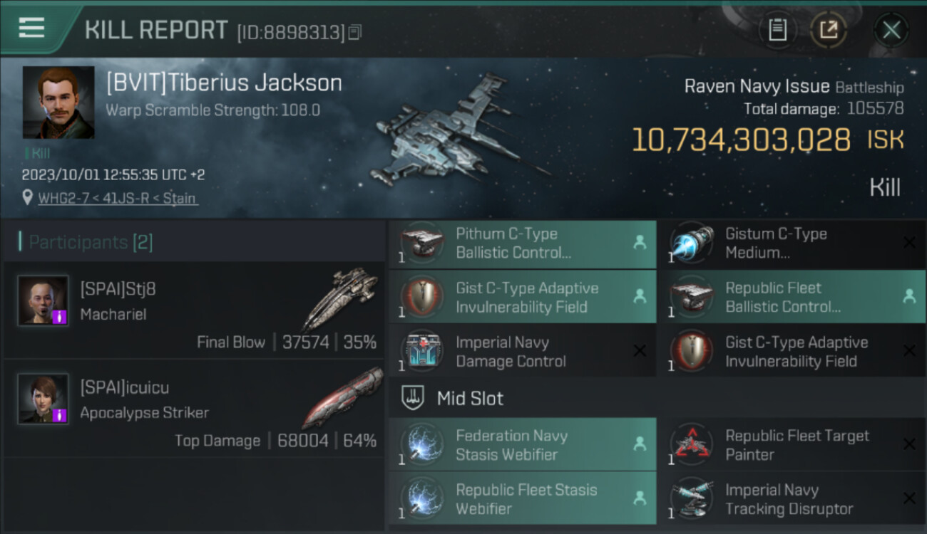Click the Republic Fleet Target Painter icon
Screen dimensions: 927x534
coord(691,445)
